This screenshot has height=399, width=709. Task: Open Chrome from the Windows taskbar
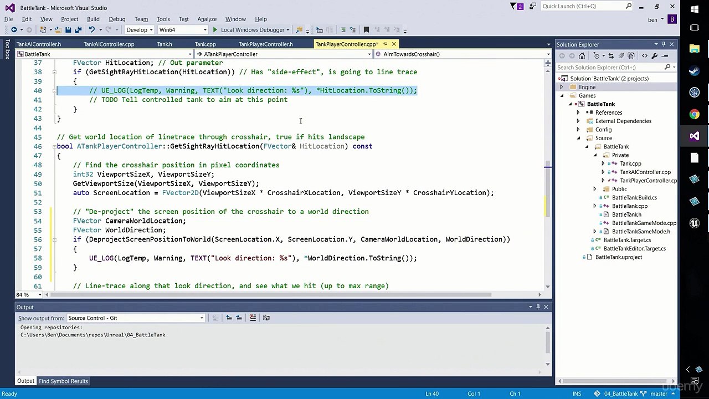pyautogui.click(x=695, y=114)
